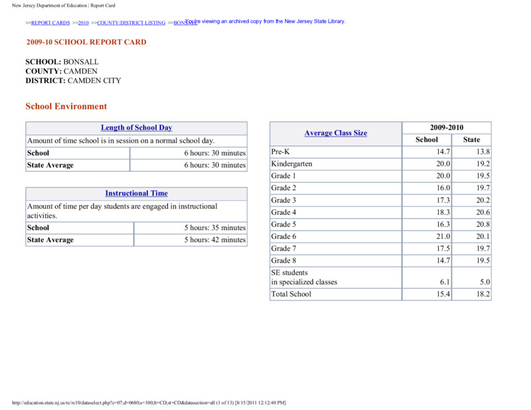Select Grade 6 school value 21.0

443,237
